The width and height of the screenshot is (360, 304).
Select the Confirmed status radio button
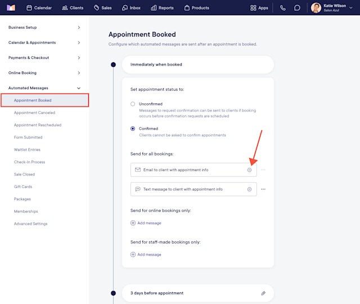click(x=133, y=128)
